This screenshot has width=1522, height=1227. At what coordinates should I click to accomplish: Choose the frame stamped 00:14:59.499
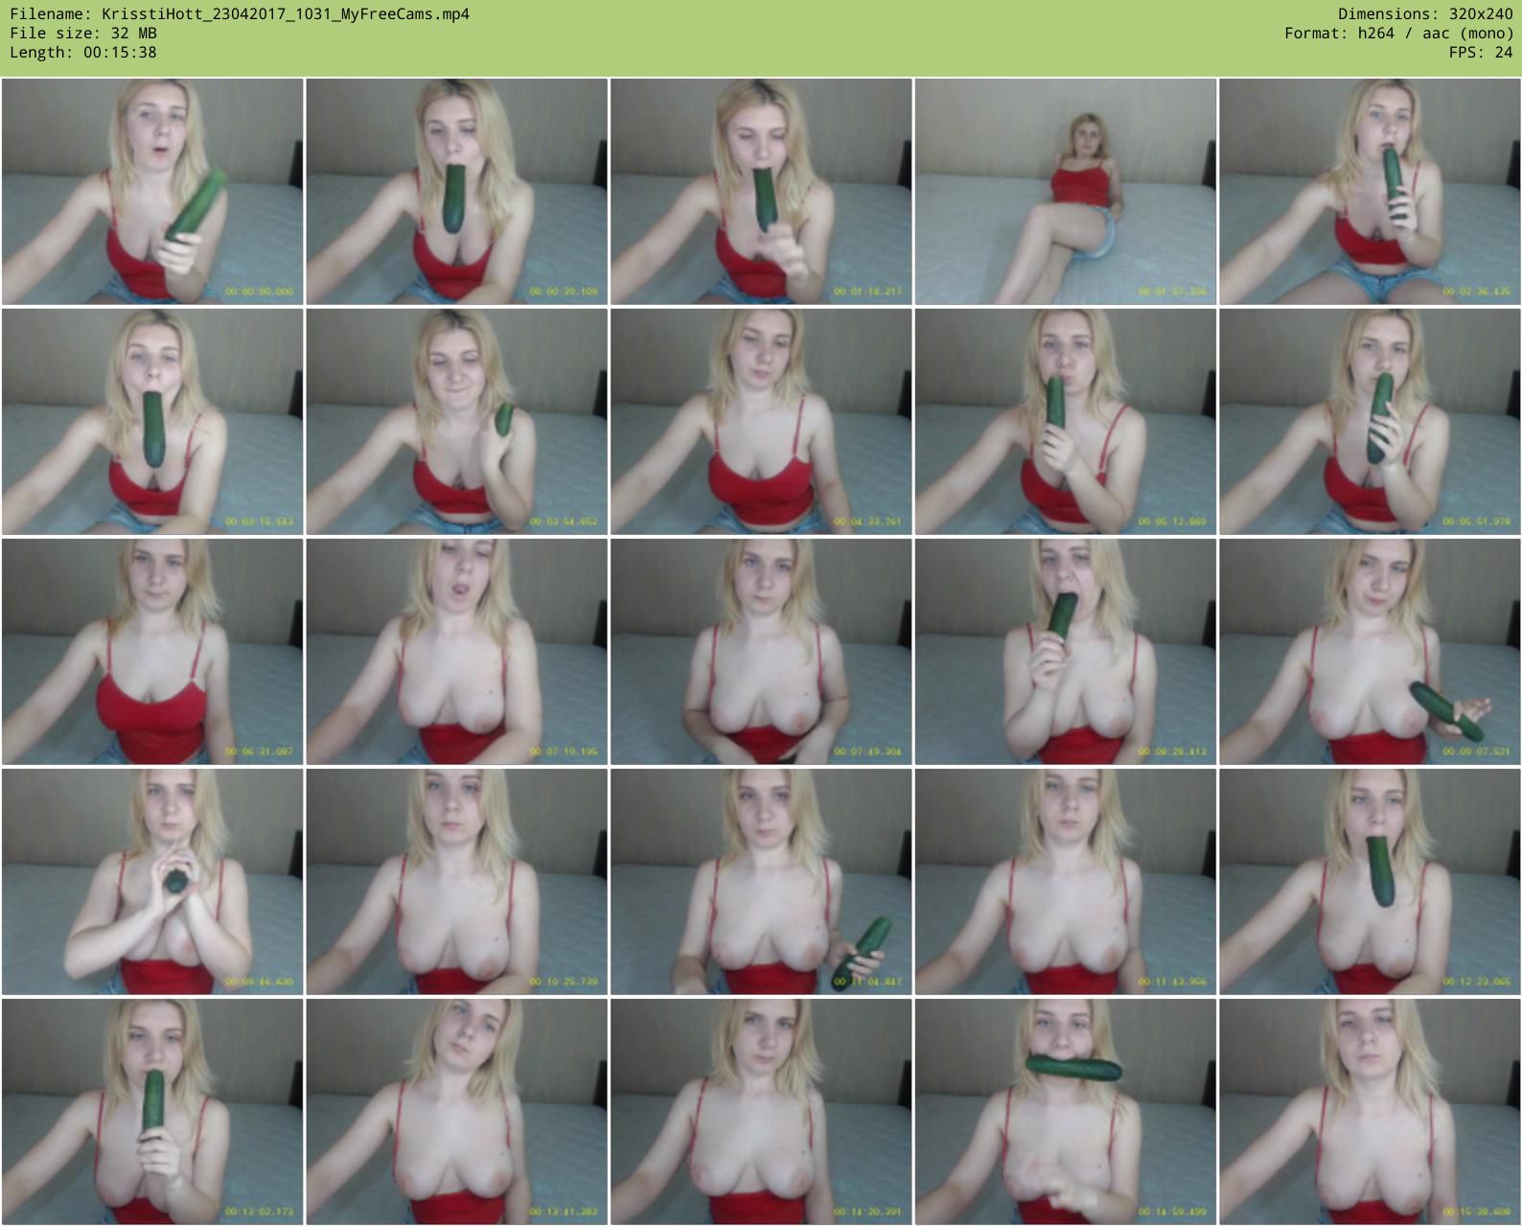tap(1066, 1112)
